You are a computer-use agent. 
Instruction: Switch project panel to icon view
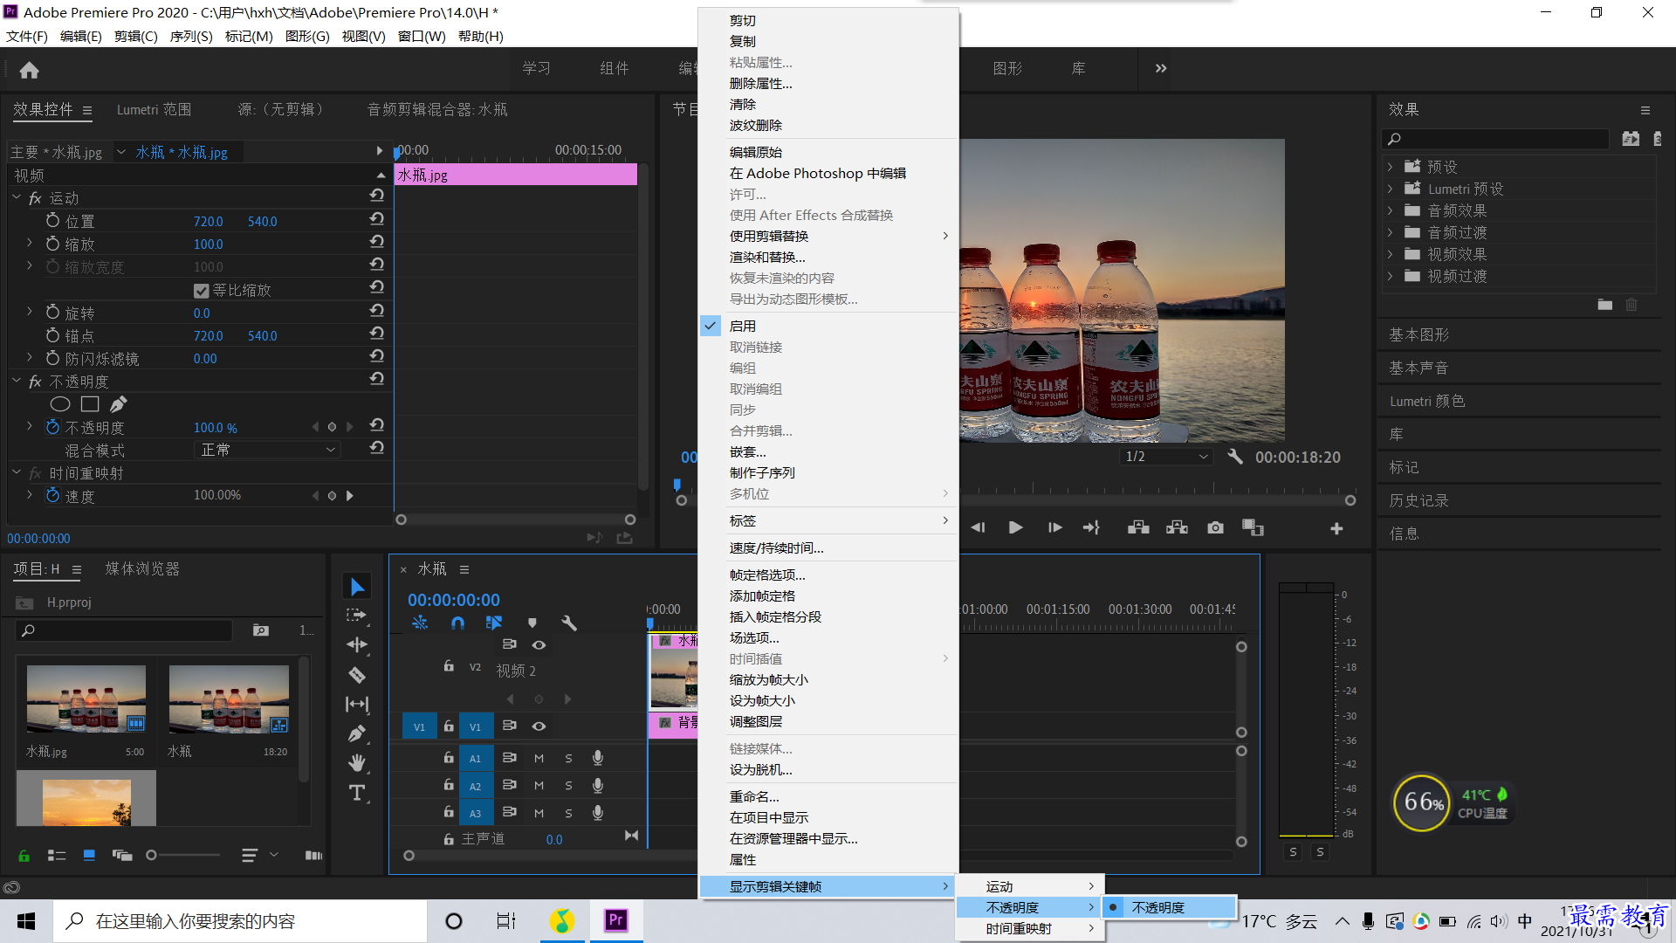[x=89, y=856]
